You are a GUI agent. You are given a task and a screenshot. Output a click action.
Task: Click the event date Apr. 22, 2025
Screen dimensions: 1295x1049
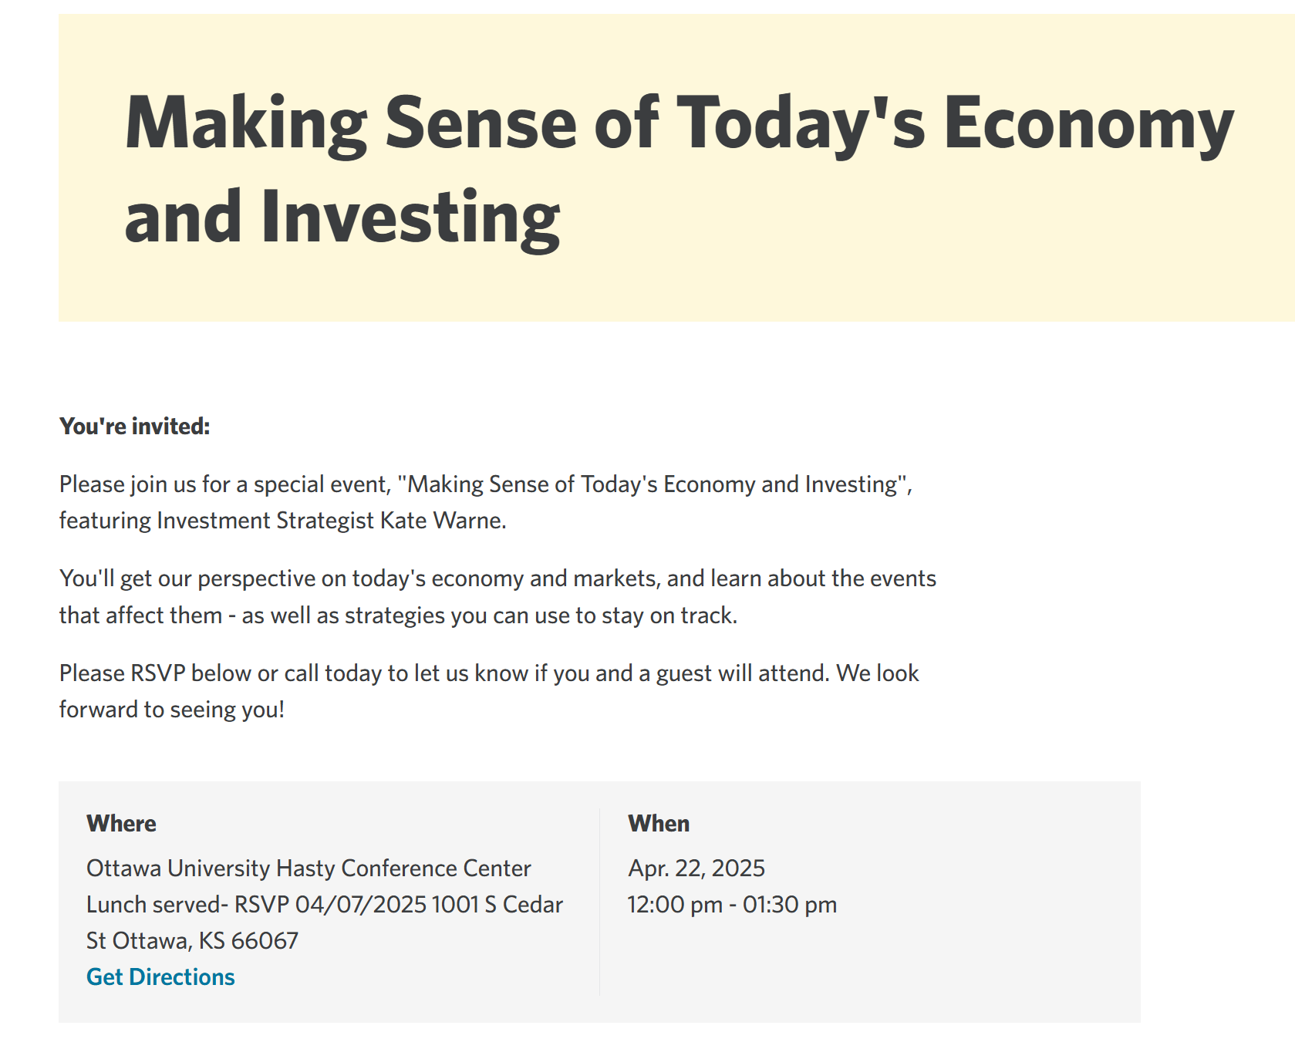[696, 869]
